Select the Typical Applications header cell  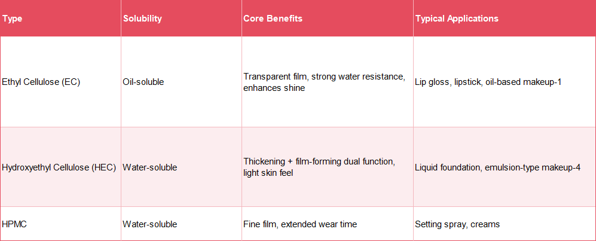505,19
